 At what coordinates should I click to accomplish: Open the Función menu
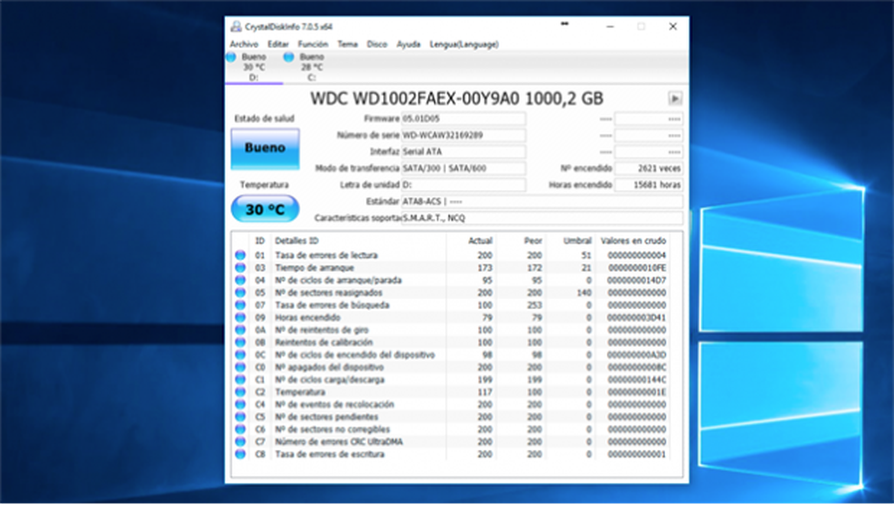[x=313, y=44]
